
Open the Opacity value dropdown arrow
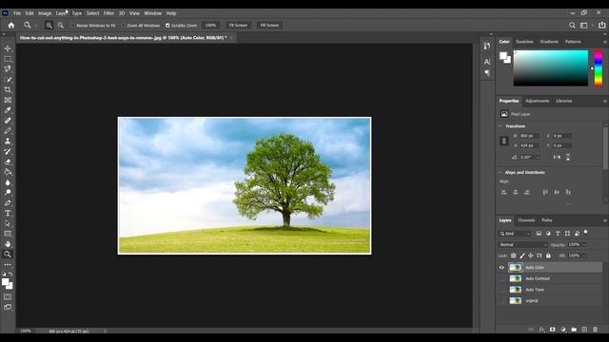coord(583,245)
